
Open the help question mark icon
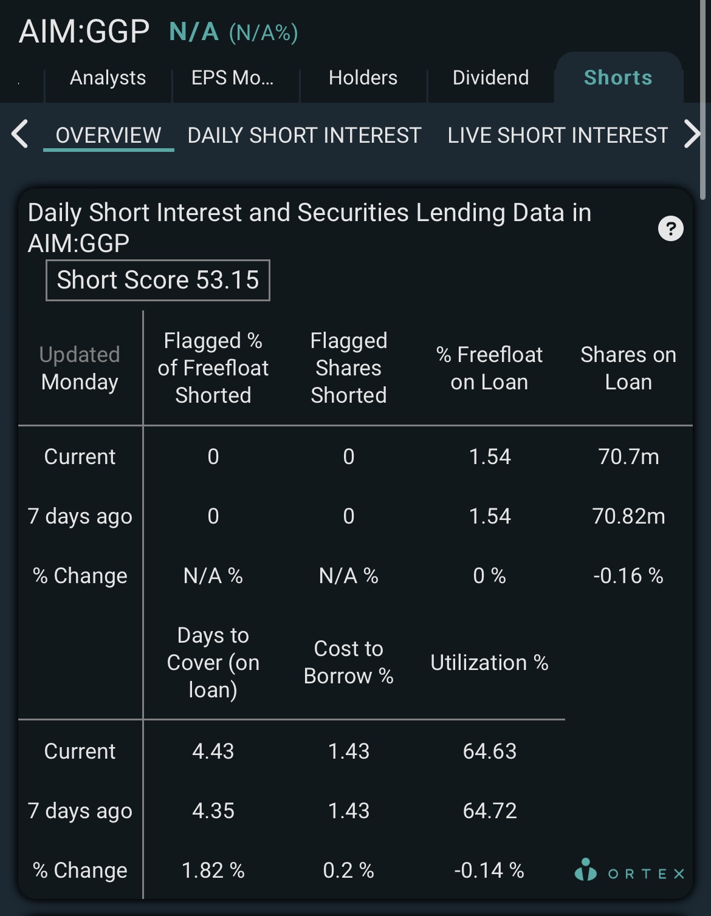pyautogui.click(x=670, y=228)
